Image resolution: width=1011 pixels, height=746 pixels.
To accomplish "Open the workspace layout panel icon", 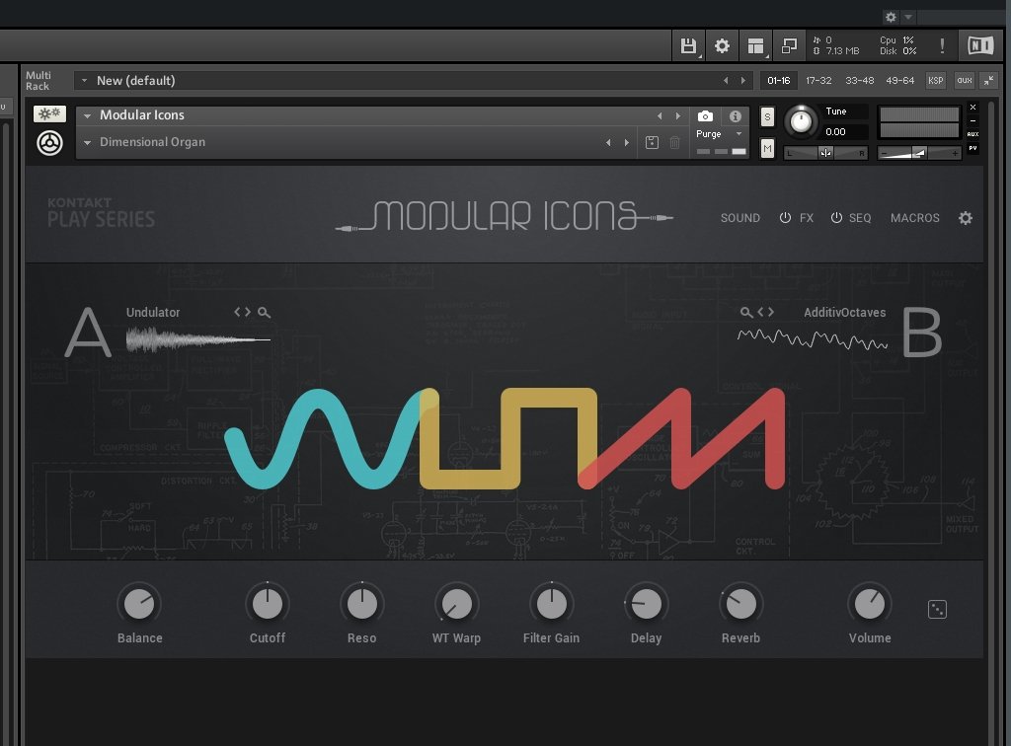I will pyautogui.click(x=755, y=45).
